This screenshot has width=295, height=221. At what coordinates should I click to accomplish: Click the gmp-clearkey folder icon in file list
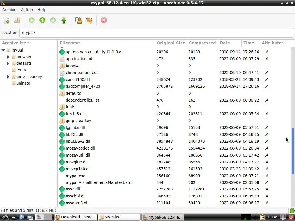pos(62,121)
